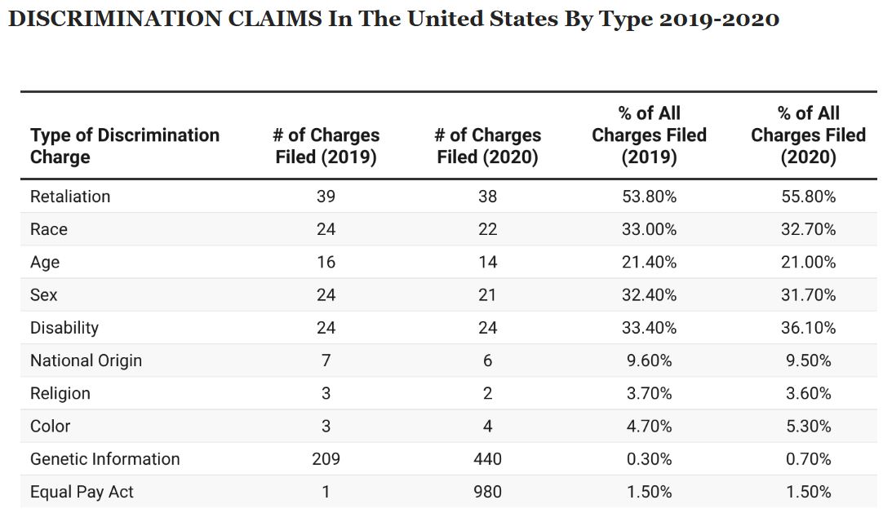Click the Race row label
Screen dimensions: 883x522
(49, 229)
